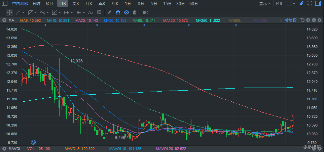Screen dimensions: 324x152
Task: Select the comment bubble tool
Action: pyautogui.click(x=99, y=12)
